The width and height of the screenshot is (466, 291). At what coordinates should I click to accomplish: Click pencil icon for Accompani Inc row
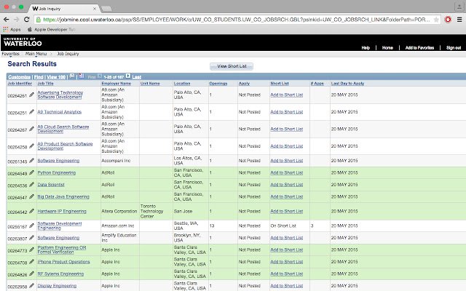tap(31, 161)
